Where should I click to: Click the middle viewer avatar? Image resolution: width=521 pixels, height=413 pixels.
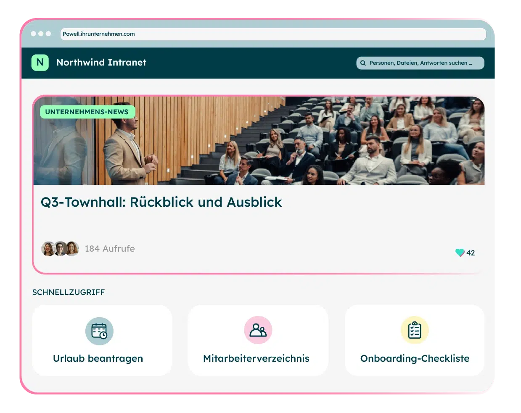(60, 249)
